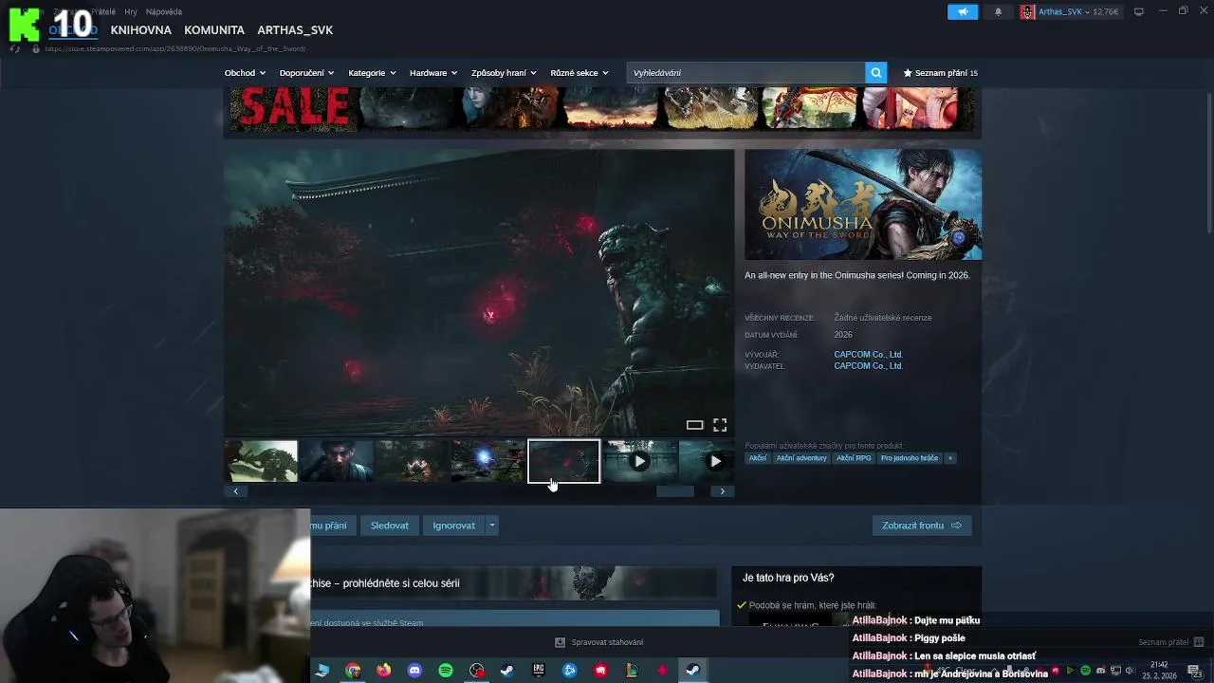
Task: Switch media viewer to theater mode
Action: (x=694, y=425)
